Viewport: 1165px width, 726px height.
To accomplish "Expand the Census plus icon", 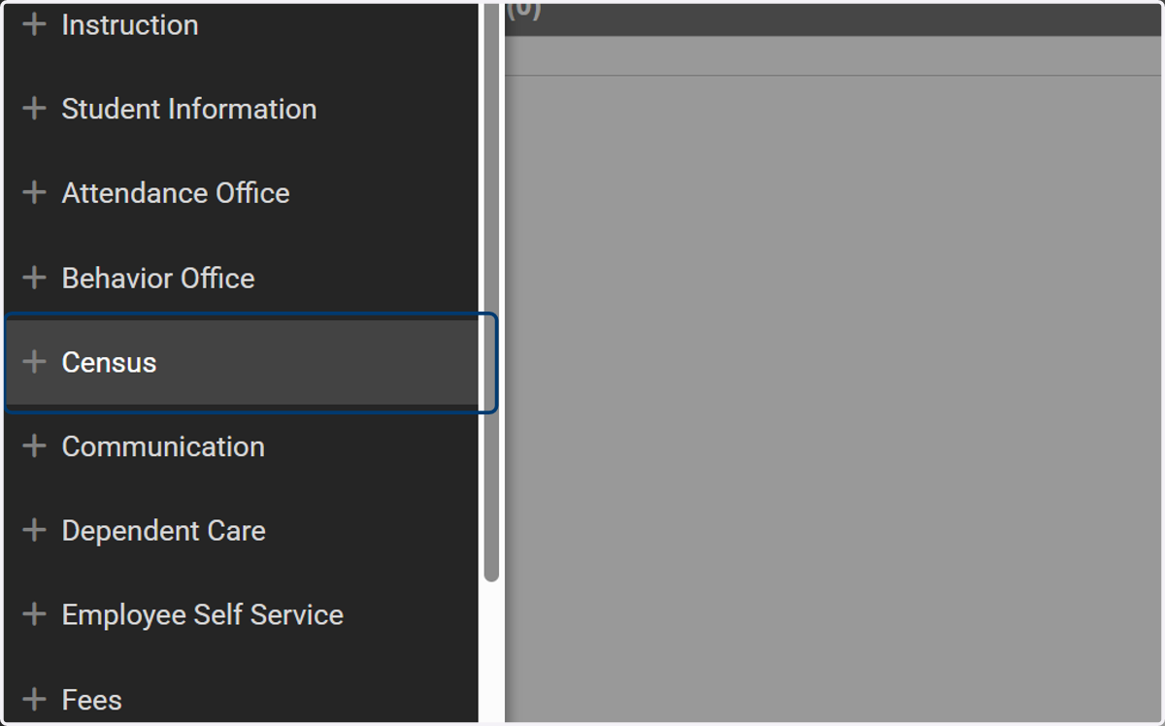I will point(34,362).
